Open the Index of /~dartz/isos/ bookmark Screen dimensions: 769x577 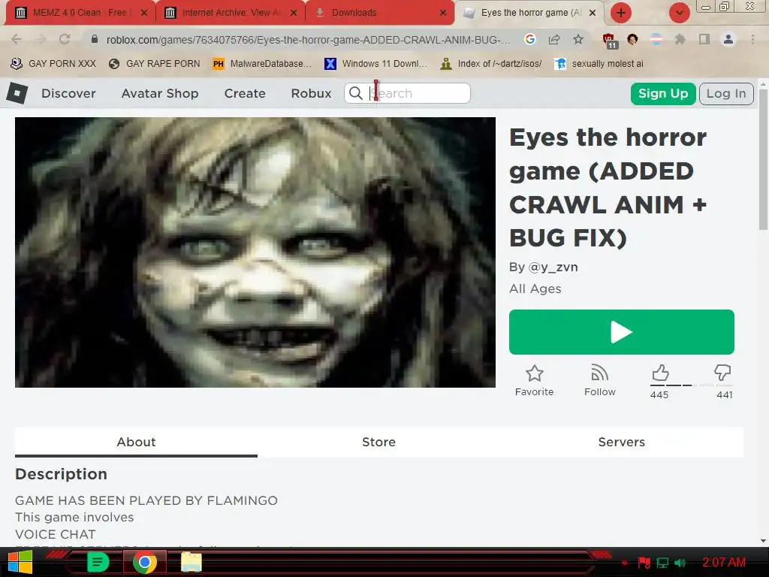[491, 64]
